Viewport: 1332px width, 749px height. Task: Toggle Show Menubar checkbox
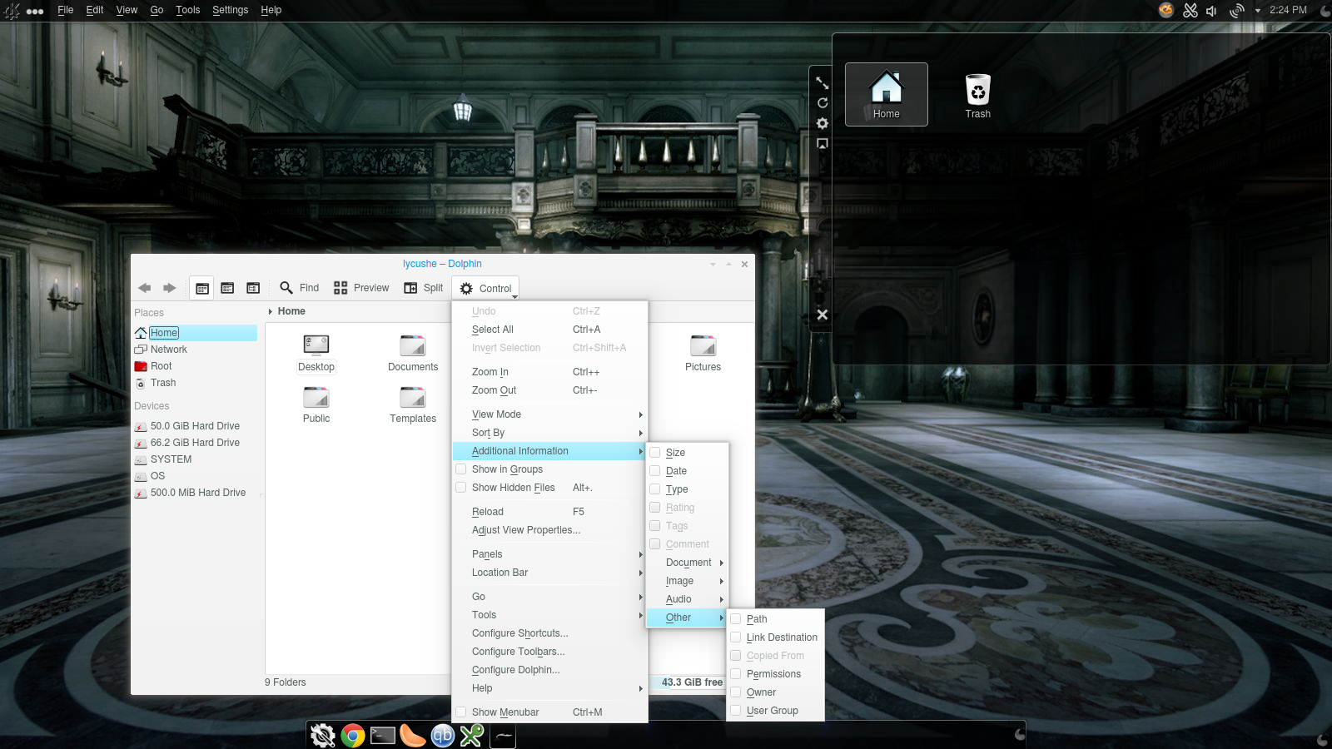click(461, 712)
